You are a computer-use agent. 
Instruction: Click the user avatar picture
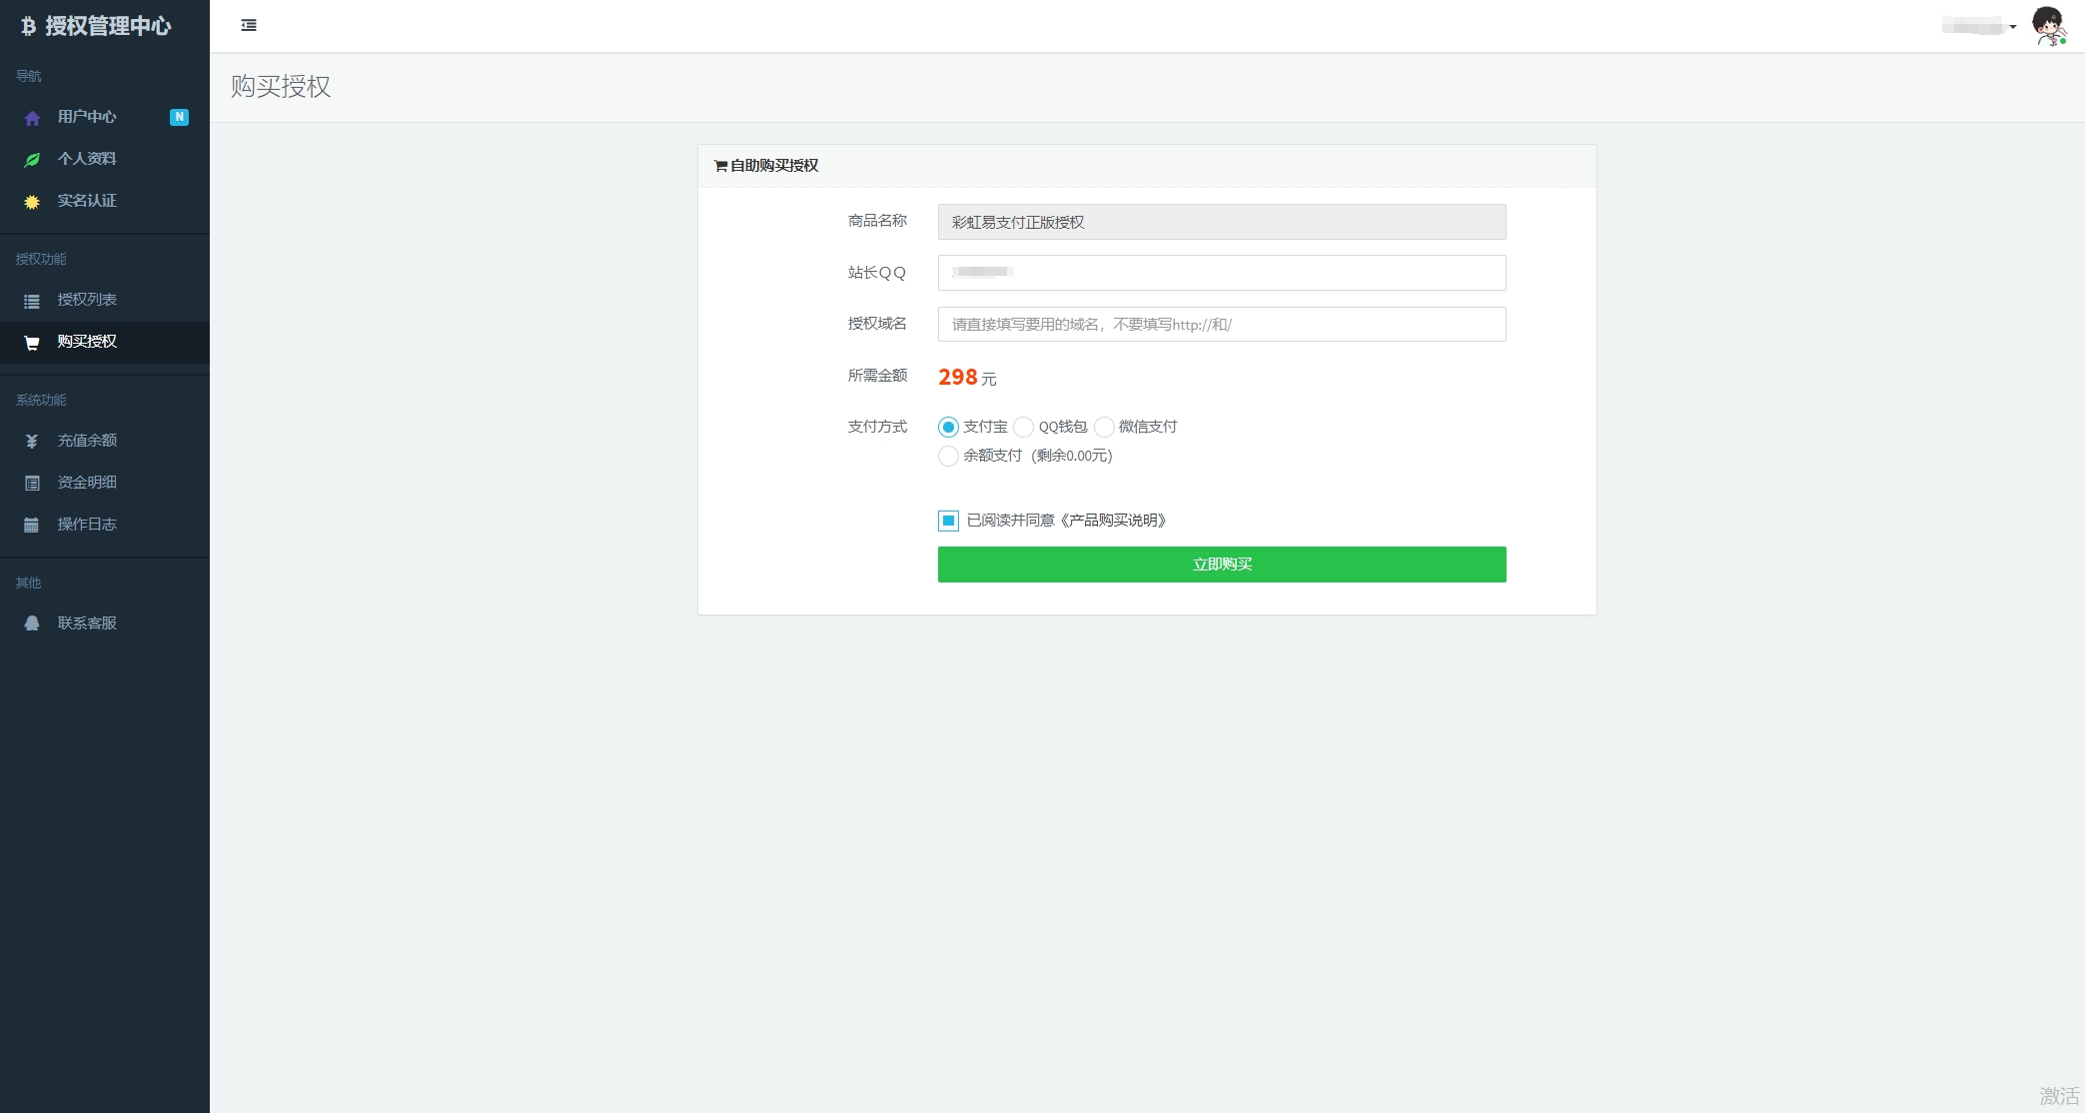[2049, 26]
